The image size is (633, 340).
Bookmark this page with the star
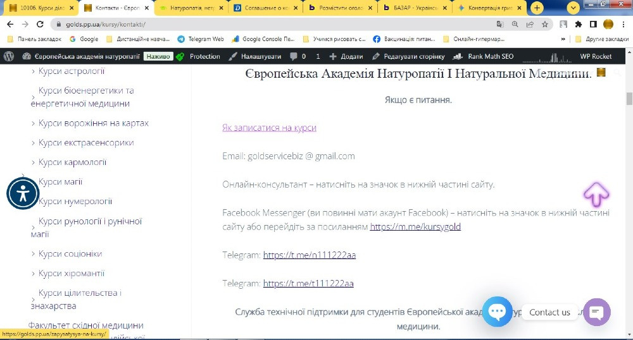[544, 24]
